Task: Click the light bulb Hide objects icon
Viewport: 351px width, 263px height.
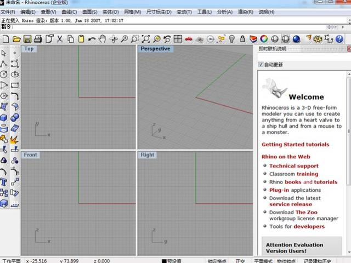Action: click(x=231, y=39)
